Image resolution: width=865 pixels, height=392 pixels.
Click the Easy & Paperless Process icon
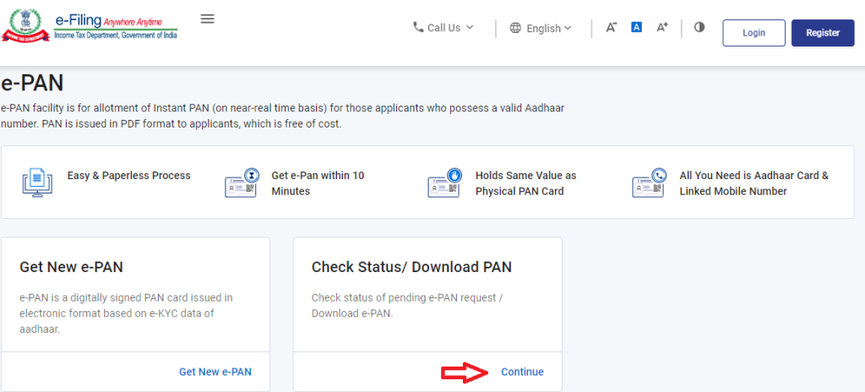pos(37,182)
